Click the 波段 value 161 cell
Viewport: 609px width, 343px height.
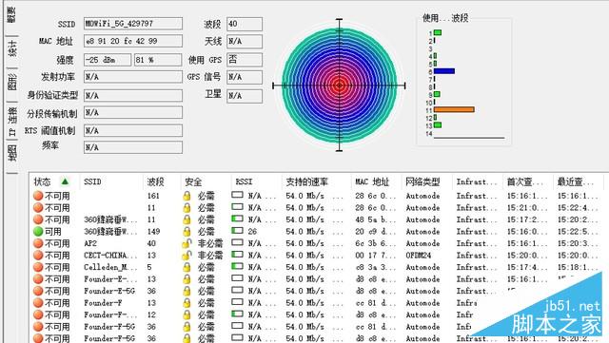coord(153,196)
